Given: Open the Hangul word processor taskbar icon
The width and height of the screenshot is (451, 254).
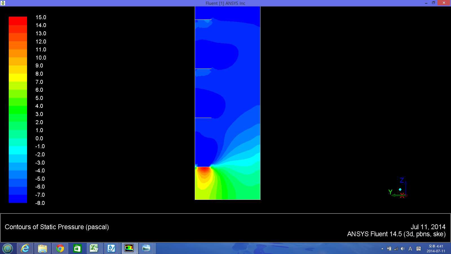Looking at the screenshot, I should (x=111, y=248).
